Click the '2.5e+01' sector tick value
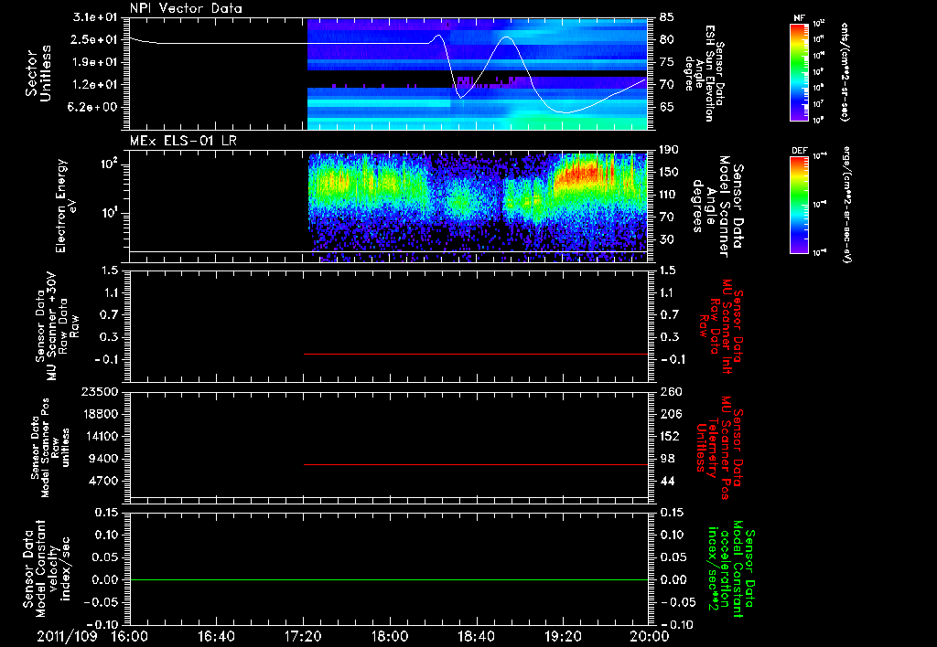The image size is (937, 647). (x=95, y=39)
